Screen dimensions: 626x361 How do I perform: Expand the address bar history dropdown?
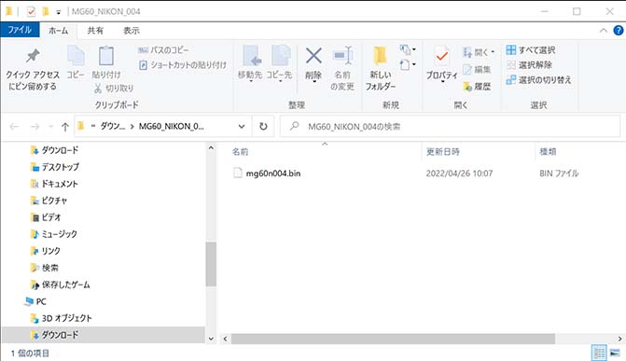pyautogui.click(x=242, y=127)
